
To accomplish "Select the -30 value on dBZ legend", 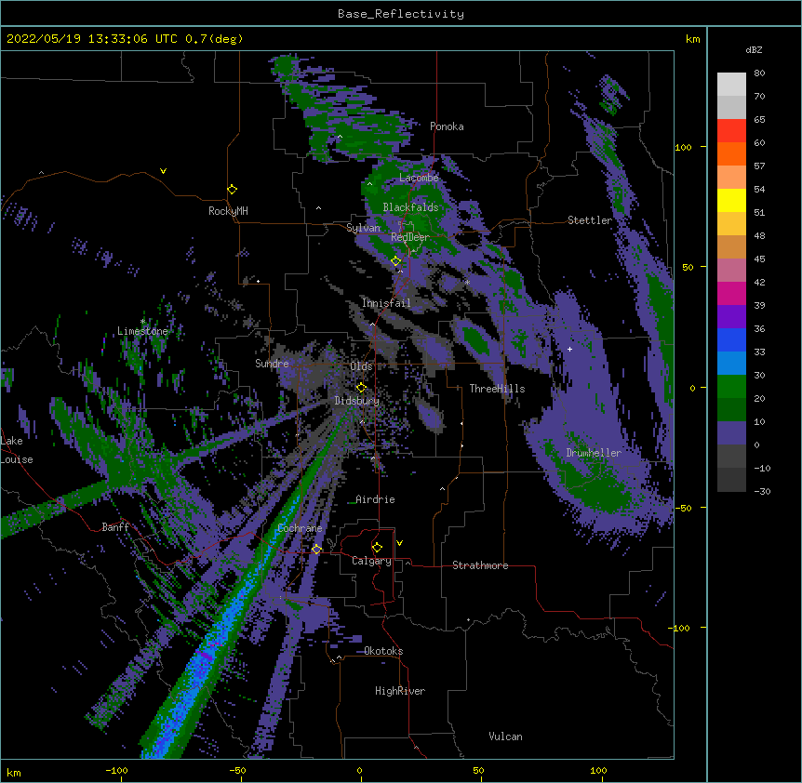I will (x=762, y=491).
